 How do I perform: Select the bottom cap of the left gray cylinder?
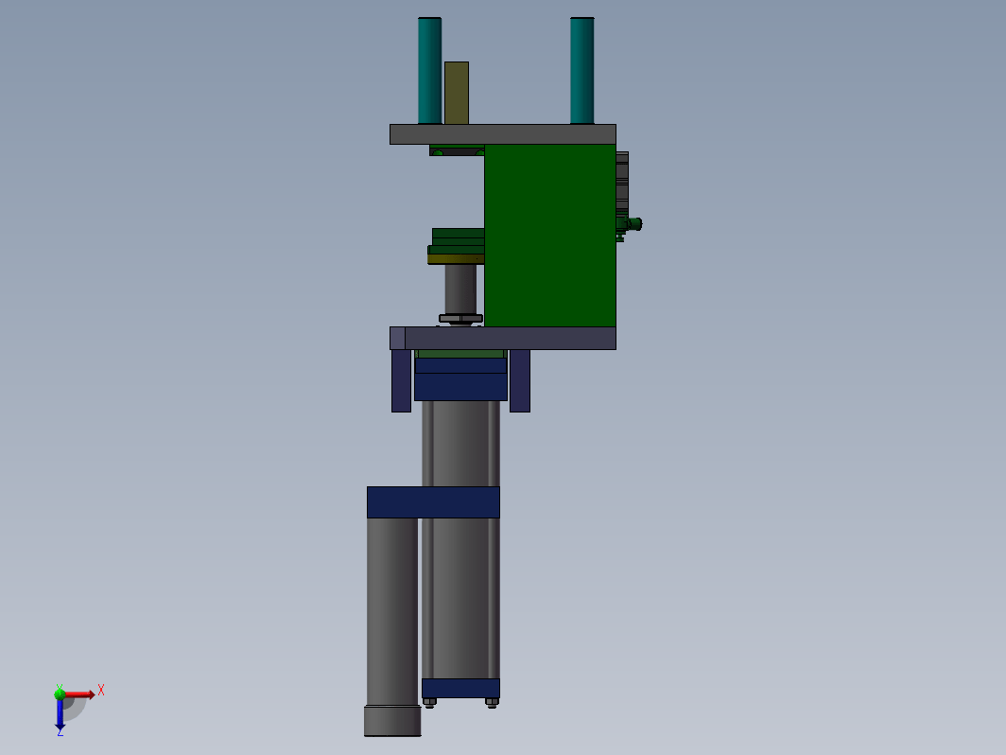(x=392, y=721)
